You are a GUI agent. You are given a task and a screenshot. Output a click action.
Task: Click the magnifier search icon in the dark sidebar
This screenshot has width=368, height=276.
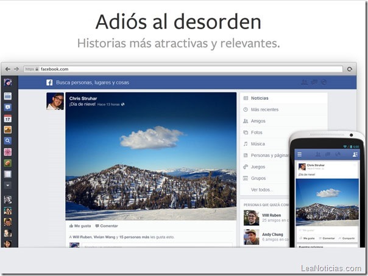point(8,140)
